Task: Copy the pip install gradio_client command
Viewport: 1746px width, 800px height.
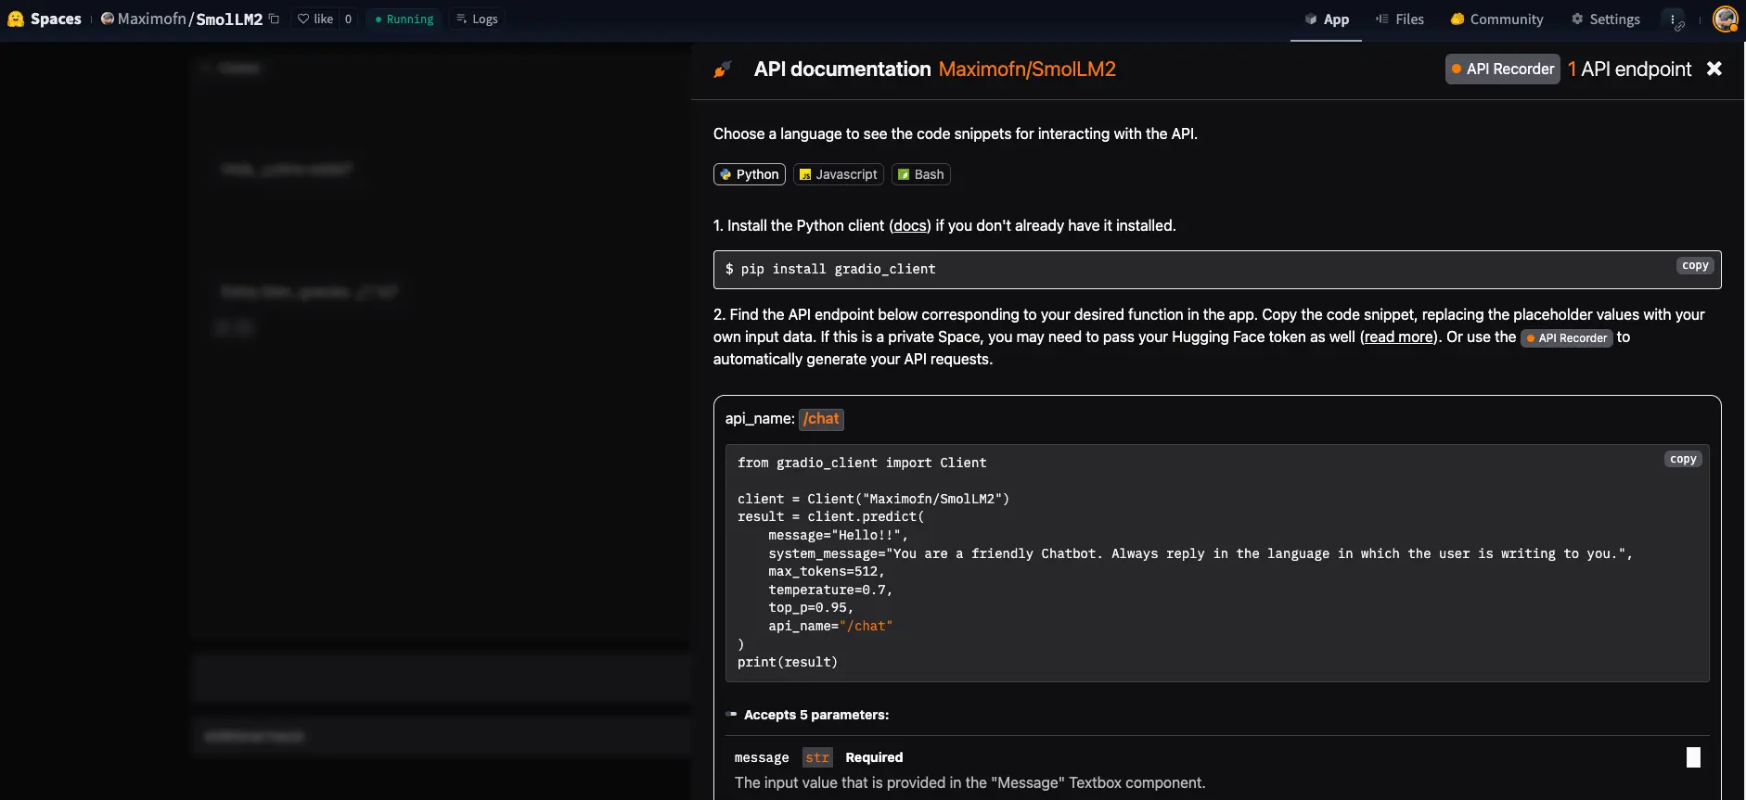Action: pyautogui.click(x=1695, y=265)
